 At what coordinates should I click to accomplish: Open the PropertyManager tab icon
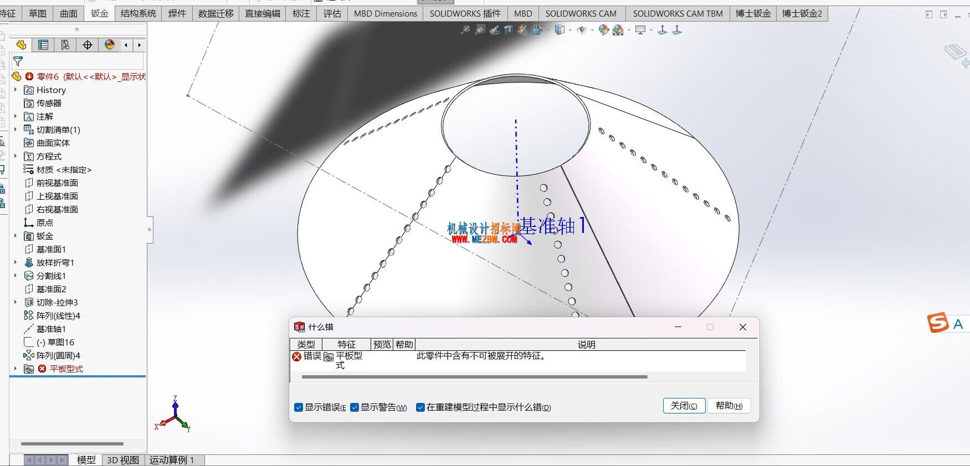coord(43,45)
